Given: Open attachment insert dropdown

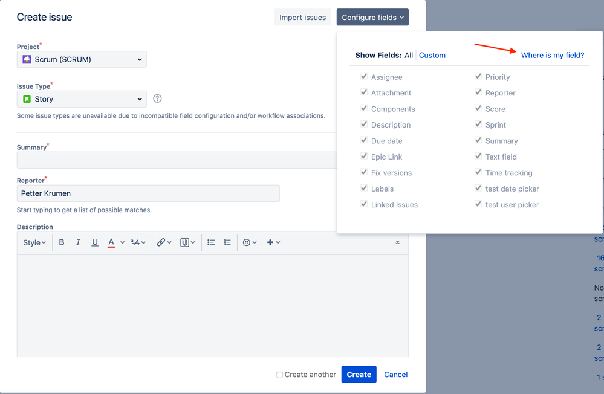Looking at the screenshot, I should pyautogui.click(x=187, y=242).
